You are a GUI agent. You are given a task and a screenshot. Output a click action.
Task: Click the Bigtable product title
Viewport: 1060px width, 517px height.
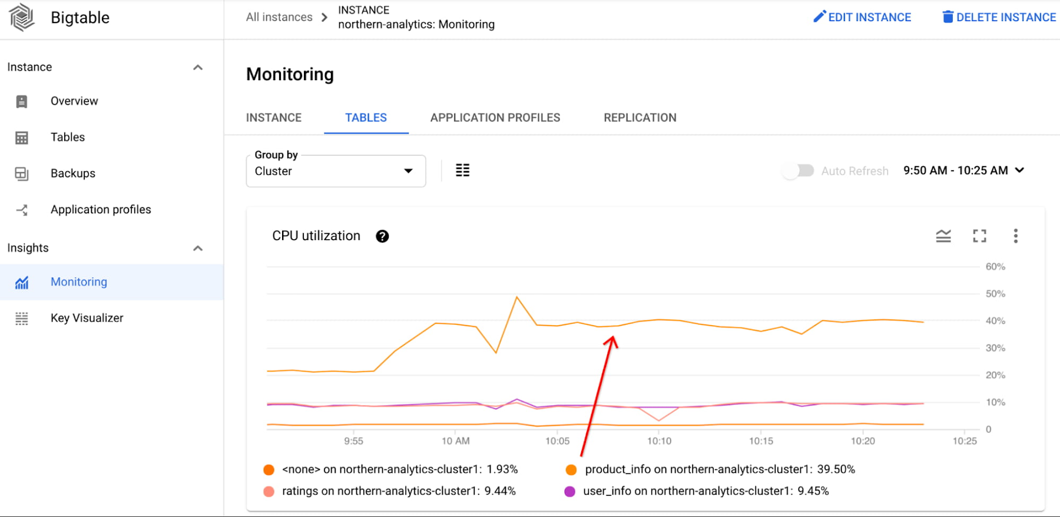pos(80,18)
